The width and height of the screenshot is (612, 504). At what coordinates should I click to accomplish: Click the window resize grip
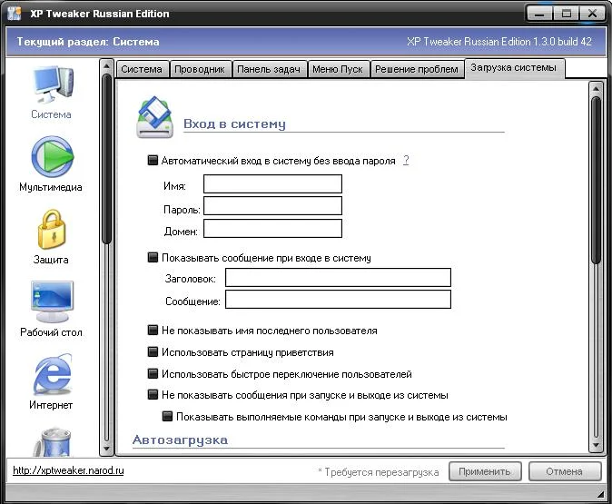(x=601, y=494)
